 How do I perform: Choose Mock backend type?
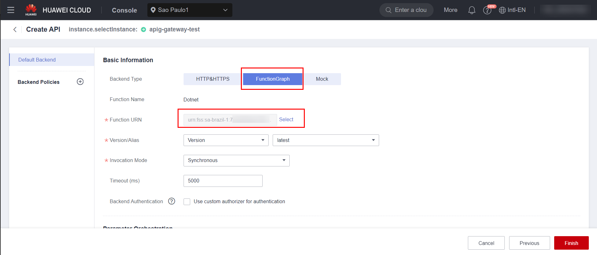(322, 79)
